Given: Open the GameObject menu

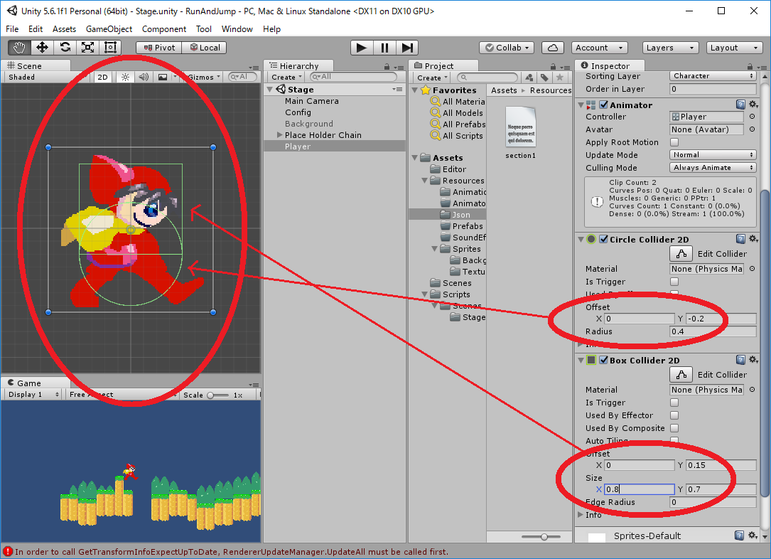Looking at the screenshot, I should (x=109, y=29).
